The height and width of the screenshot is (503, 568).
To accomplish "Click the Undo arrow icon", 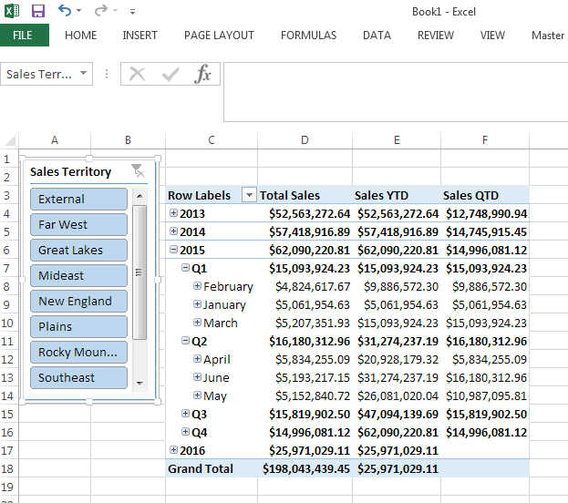I will 65,11.
